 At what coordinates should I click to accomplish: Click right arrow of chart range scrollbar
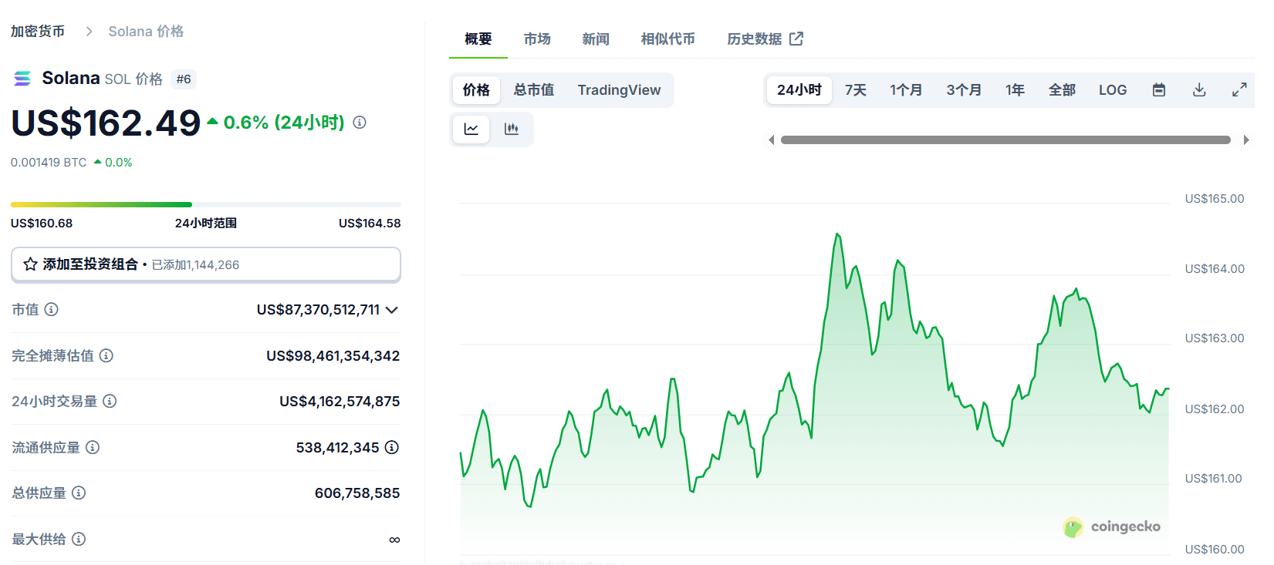click(1246, 140)
